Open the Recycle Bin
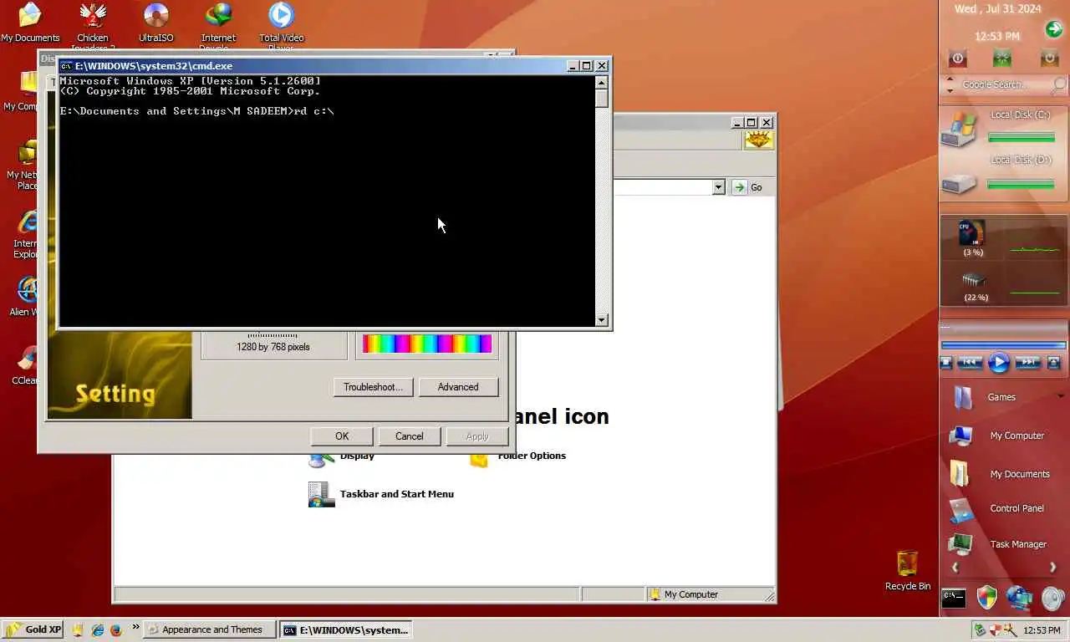 pos(907,570)
